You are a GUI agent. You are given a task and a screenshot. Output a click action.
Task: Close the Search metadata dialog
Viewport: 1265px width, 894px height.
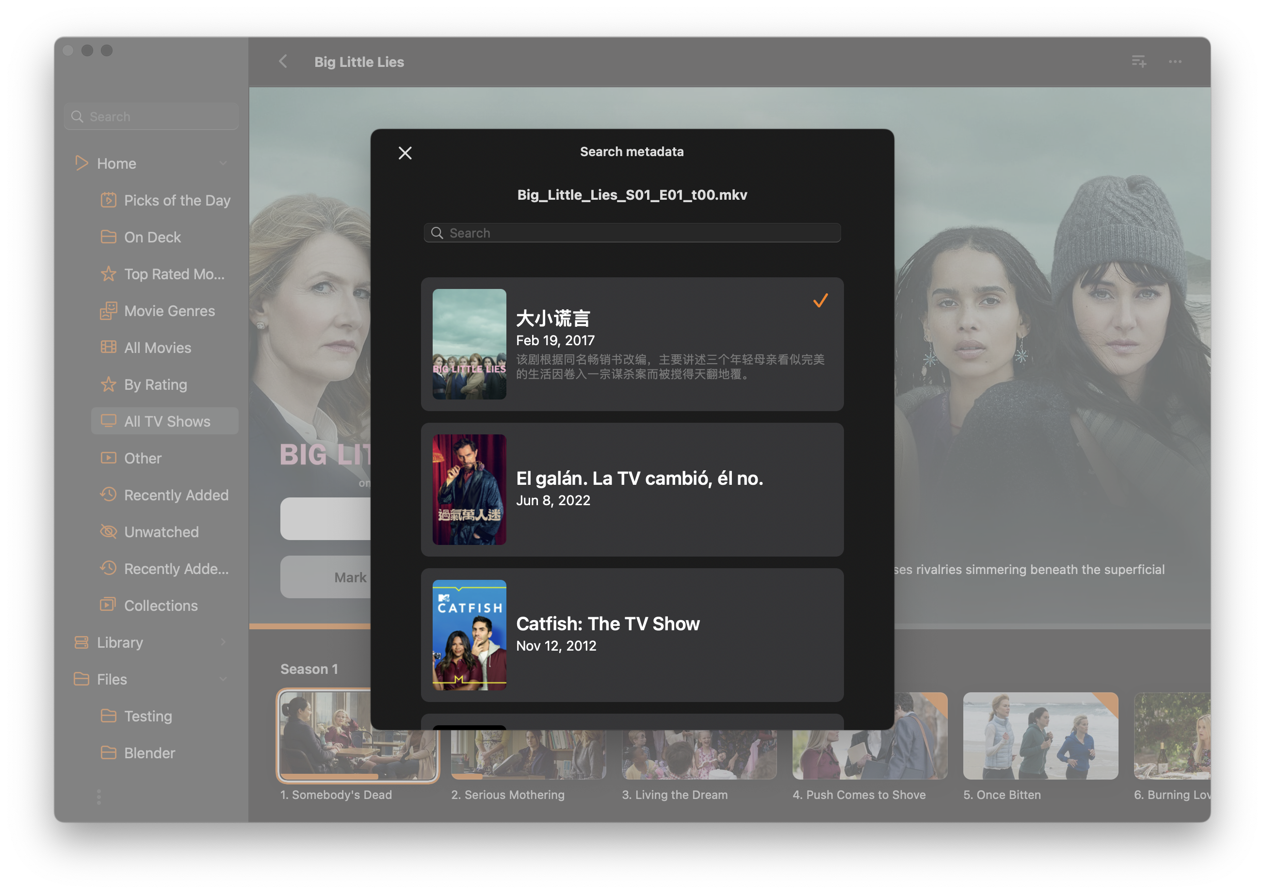tap(405, 153)
